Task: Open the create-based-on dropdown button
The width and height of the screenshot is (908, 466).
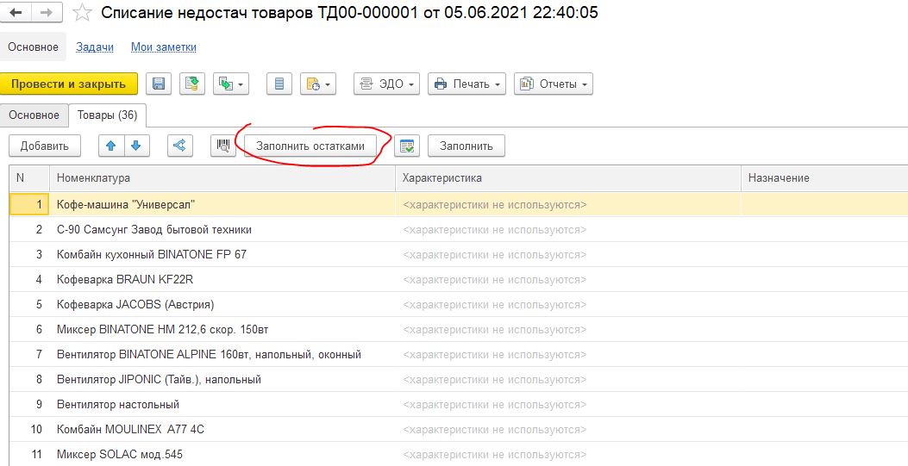Action: pyautogui.click(x=231, y=84)
